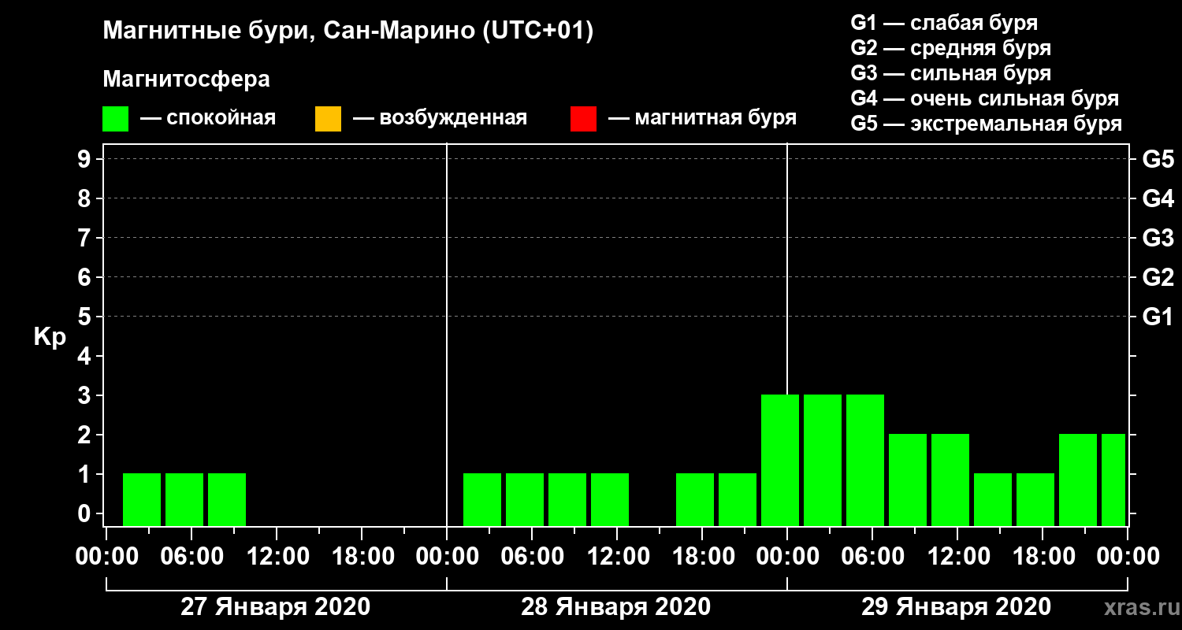Click the green 'спокойная' legend swatch
The image size is (1182, 630).
[116, 119]
